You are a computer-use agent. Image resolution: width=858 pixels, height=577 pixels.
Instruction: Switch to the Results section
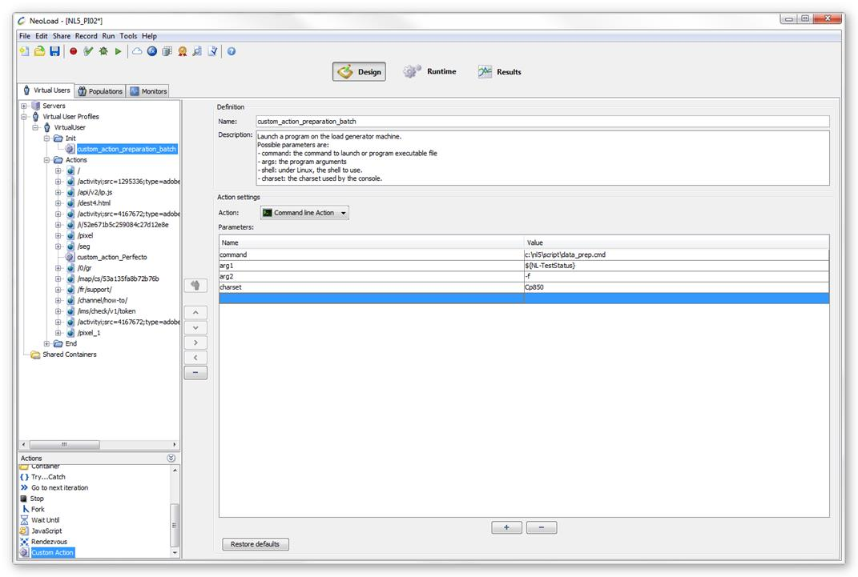pos(499,72)
